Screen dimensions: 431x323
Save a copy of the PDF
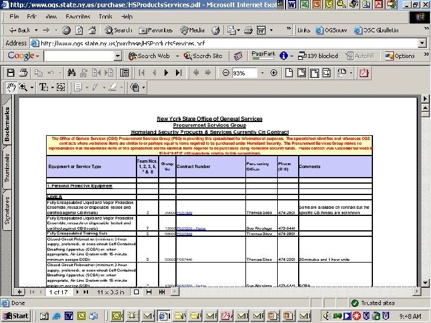(10, 73)
